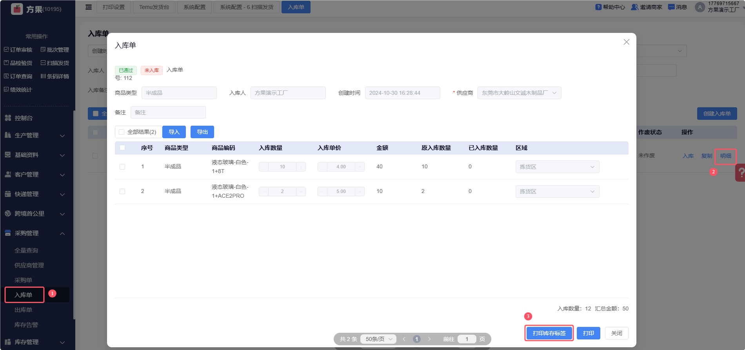
Task: Click the 打印库存标签 button
Action: point(549,333)
